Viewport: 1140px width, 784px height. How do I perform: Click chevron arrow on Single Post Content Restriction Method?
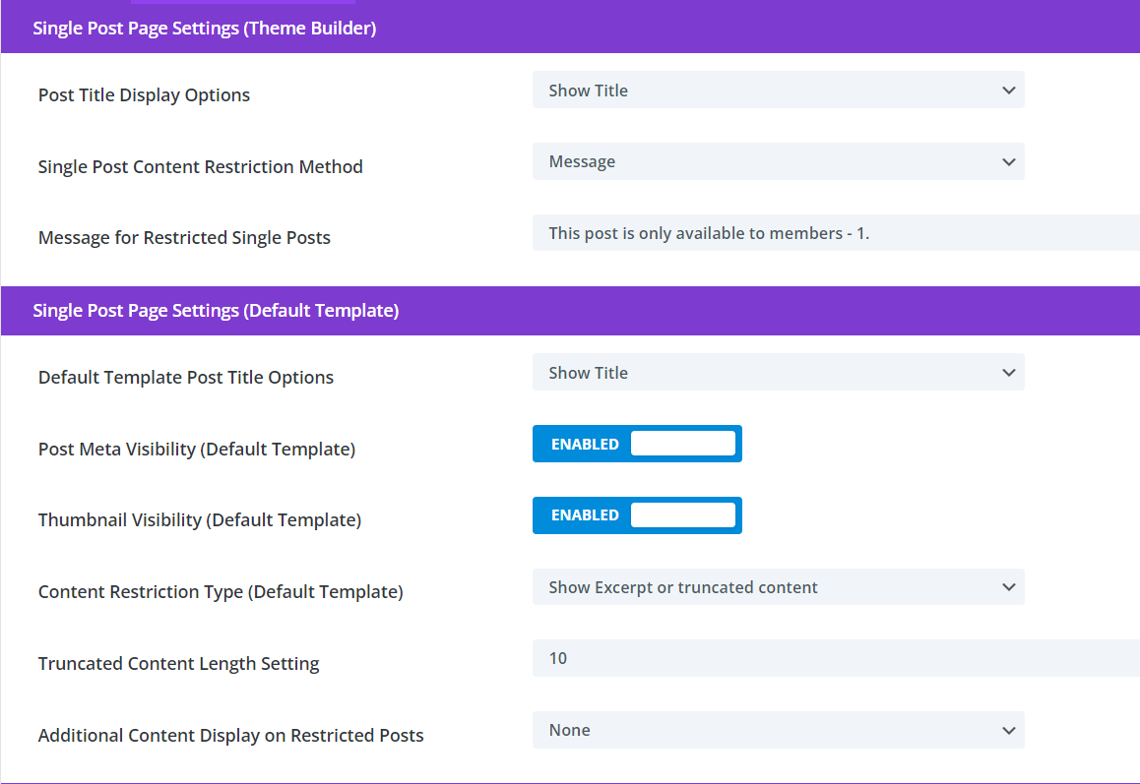tap(1008, 161)
